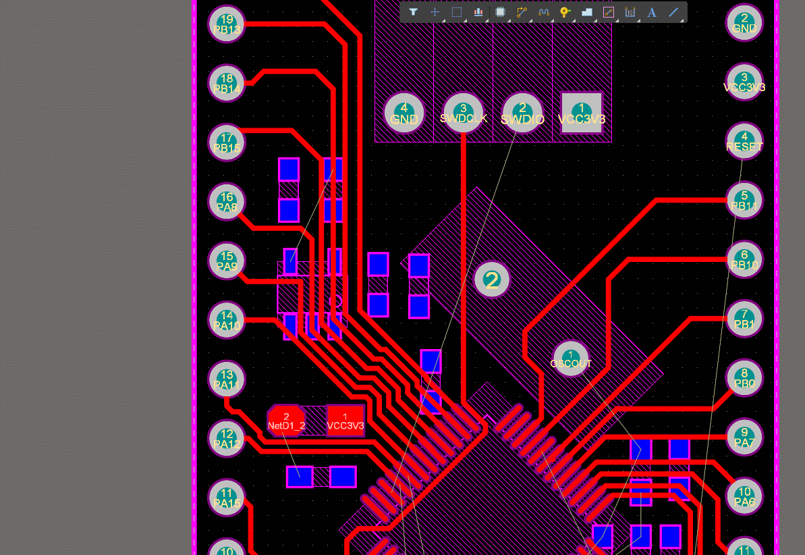Click the round pad labeled 2 in the board center
The height and width of the screenshot is (555, 805).
492,280
